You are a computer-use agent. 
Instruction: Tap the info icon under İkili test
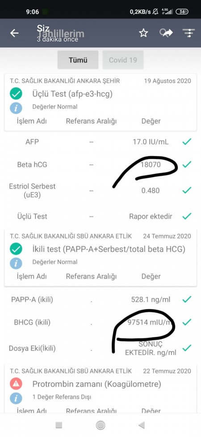16,263
